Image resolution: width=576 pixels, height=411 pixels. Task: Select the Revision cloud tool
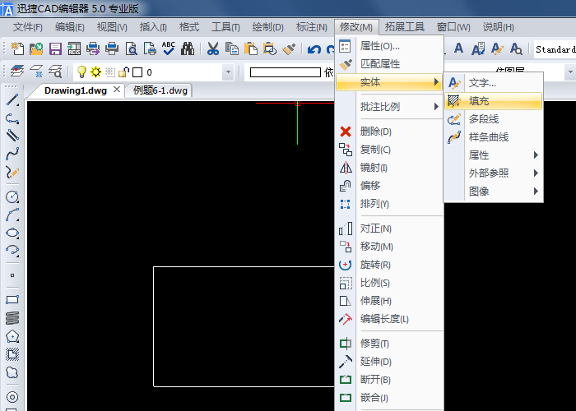pyautogui.click(x=12, y=372)
